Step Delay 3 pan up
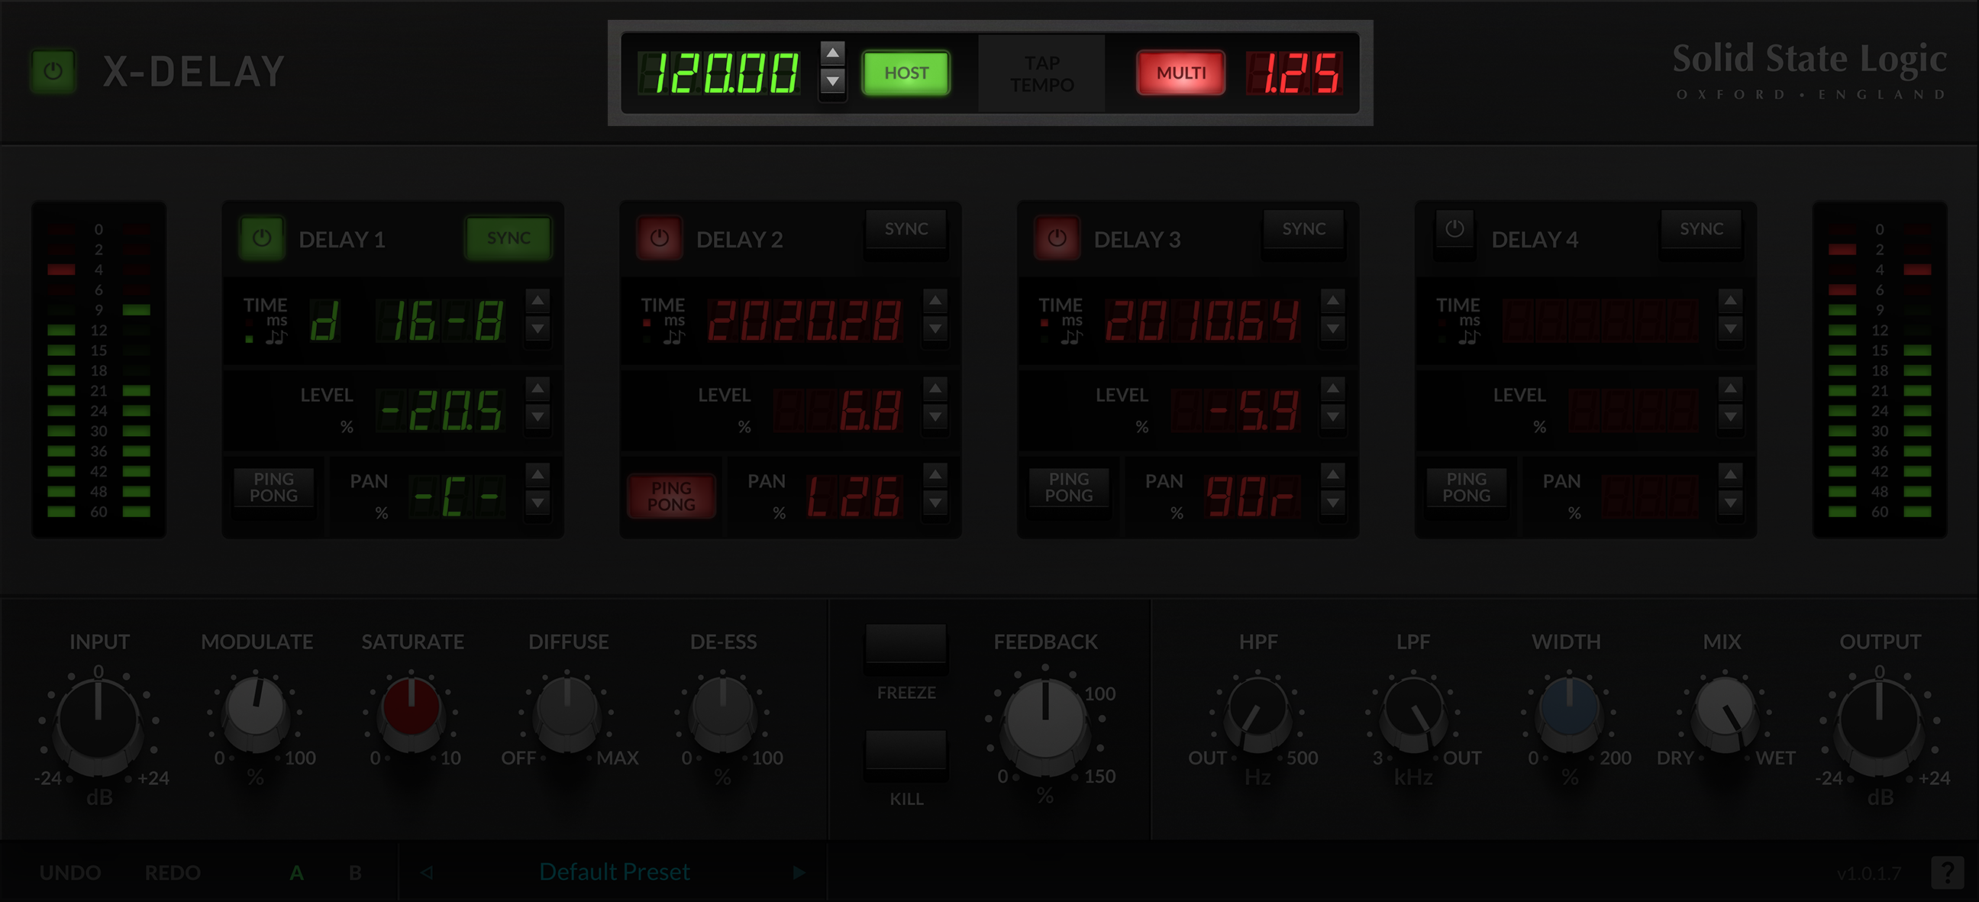Screen dimensions: 1979x902 tap(1333, 475)
